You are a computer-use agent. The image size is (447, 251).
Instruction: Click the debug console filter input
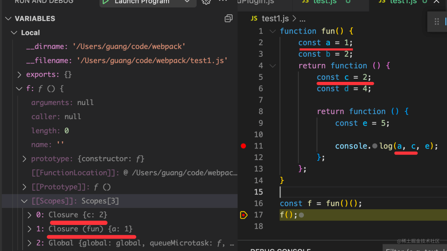pos(415,249)
